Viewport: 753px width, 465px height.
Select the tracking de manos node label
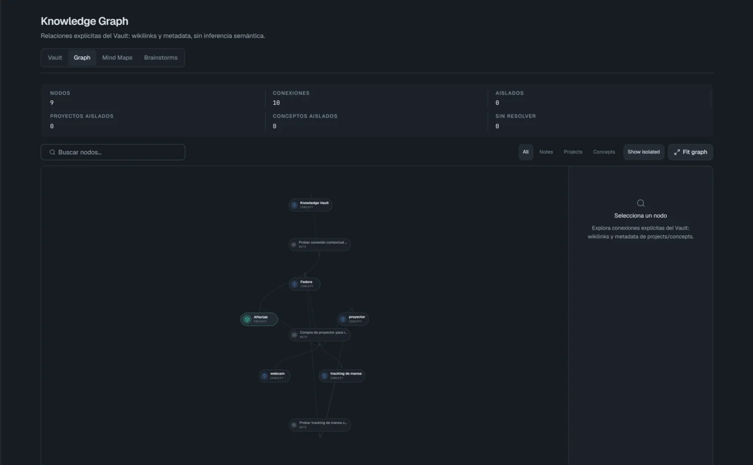point(346,373)
